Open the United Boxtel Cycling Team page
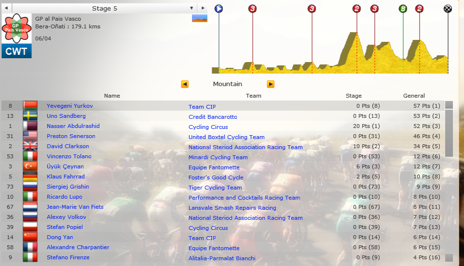Screen dimensions: 464x266 [x=226, y=137]
